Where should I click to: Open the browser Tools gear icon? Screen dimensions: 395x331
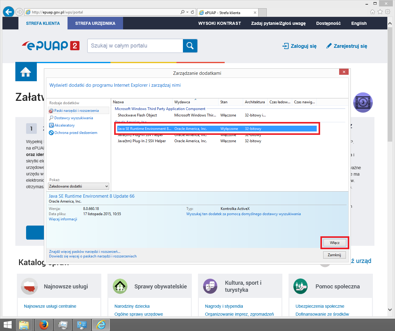coord(388,12)
